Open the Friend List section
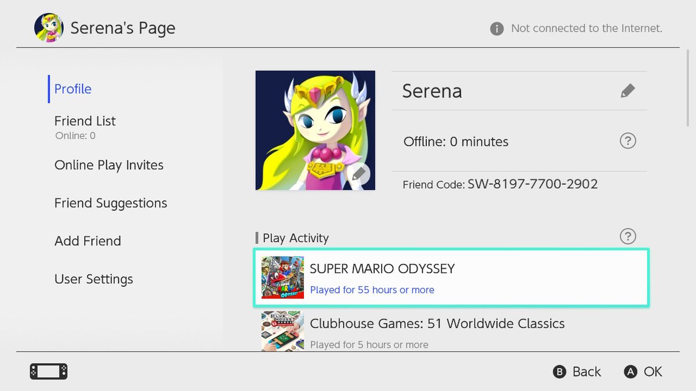696x391 pixels. coord(85,121)
